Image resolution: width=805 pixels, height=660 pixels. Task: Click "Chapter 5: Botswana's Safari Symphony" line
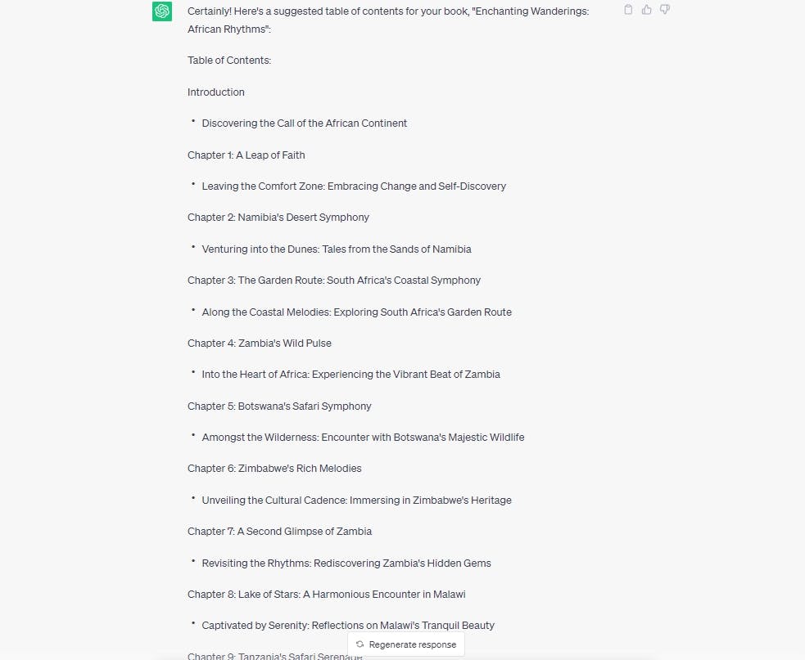pyautogui.click(x=279, y=406)
